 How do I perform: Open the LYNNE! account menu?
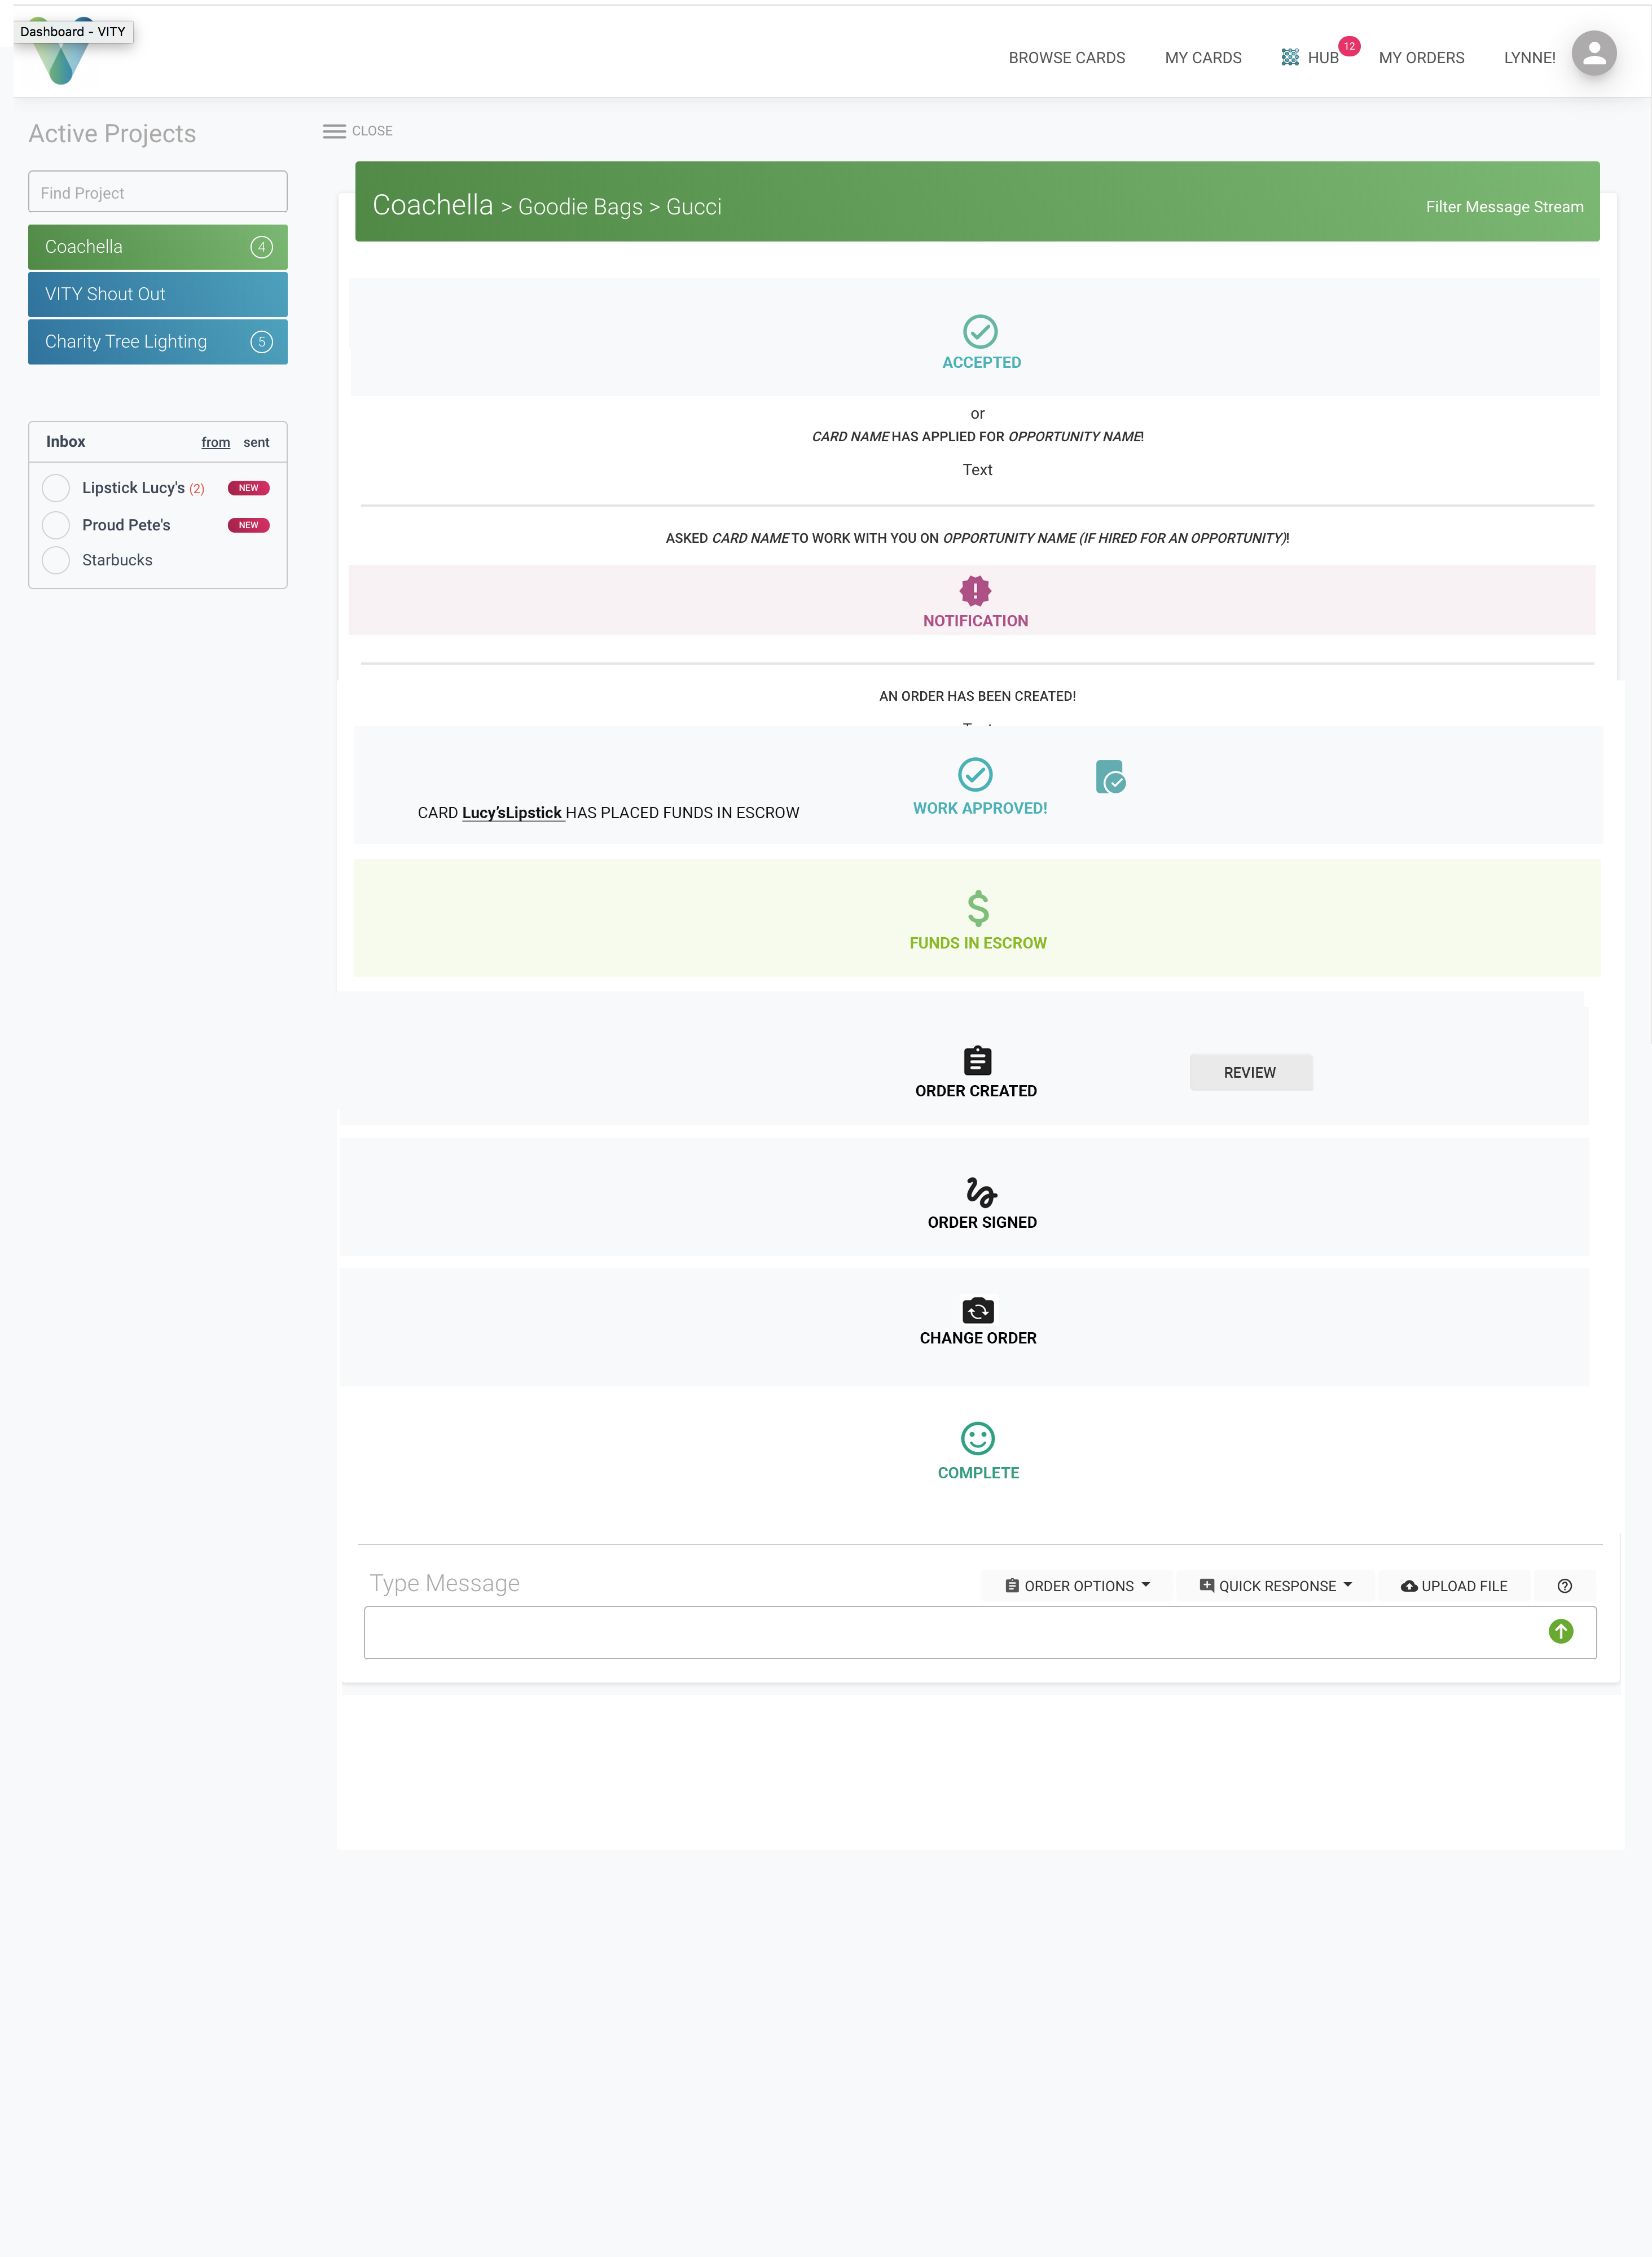[x=1529, y=58]
